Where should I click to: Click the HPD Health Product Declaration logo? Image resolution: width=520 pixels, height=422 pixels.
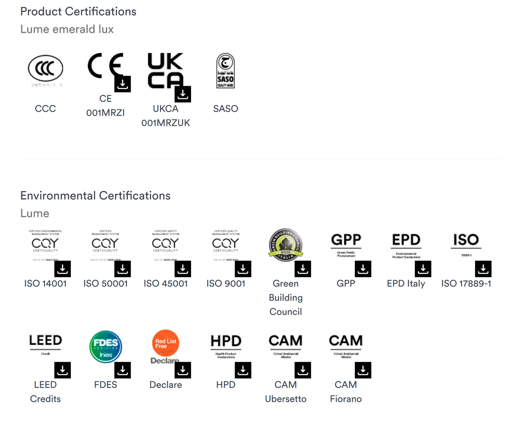(x=226, y=346)
